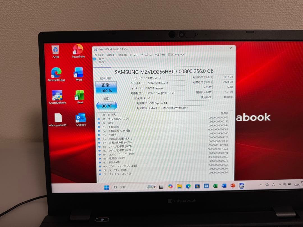Screen dimensions: 303x227
Task: Open the PowerPoint desktop shortcut
Action: pyautogui.click(x=78, y=51)
